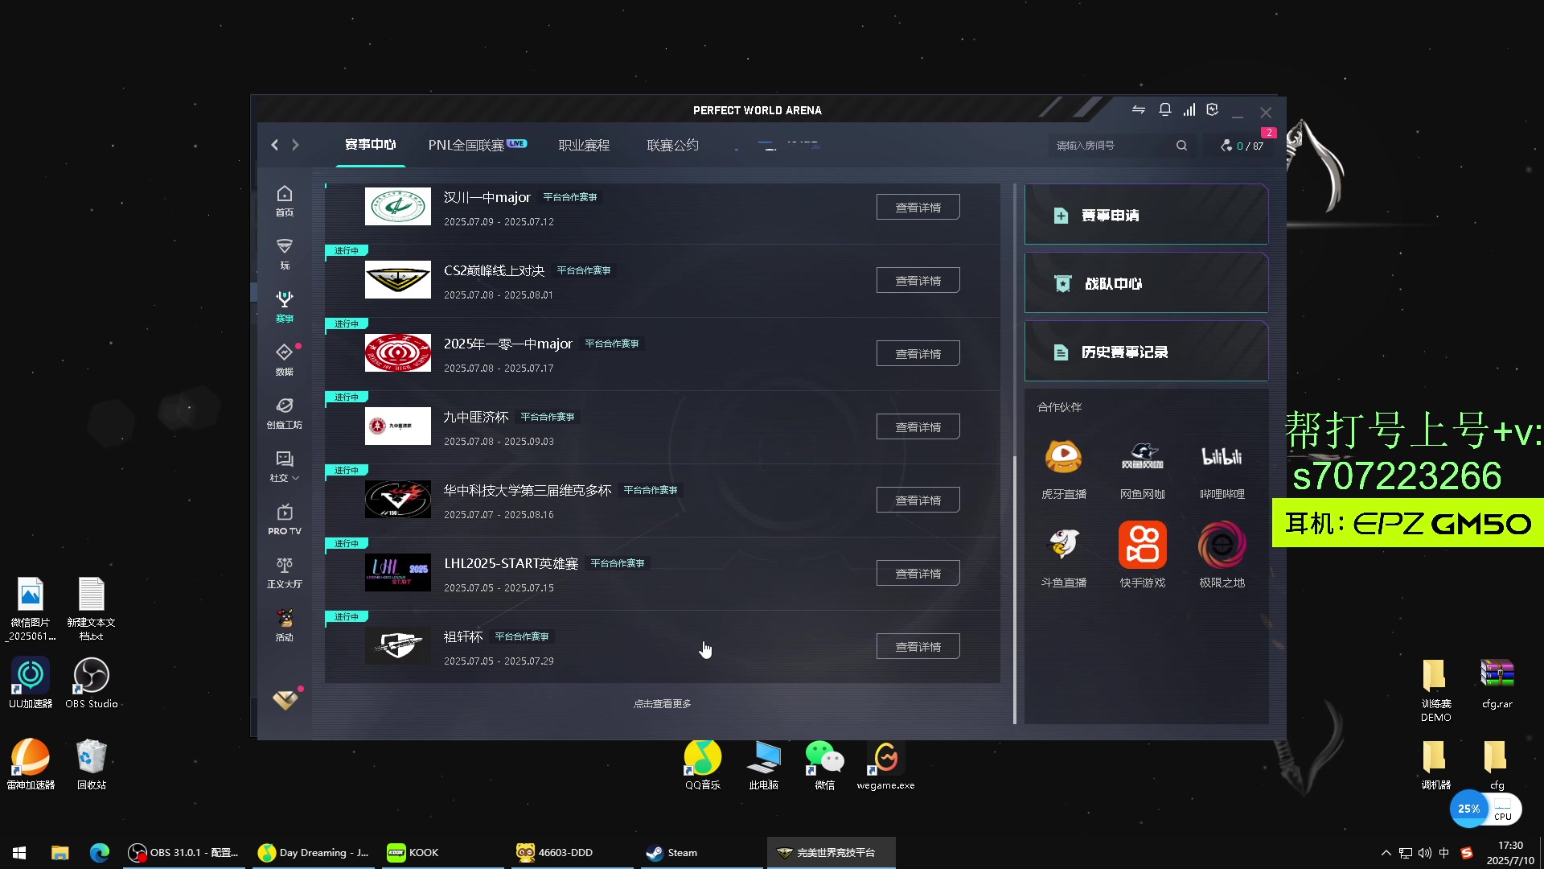The image size is (1544, 869).
Task: Click the search magnifier icon
Action: click(x=1181, y=146)
